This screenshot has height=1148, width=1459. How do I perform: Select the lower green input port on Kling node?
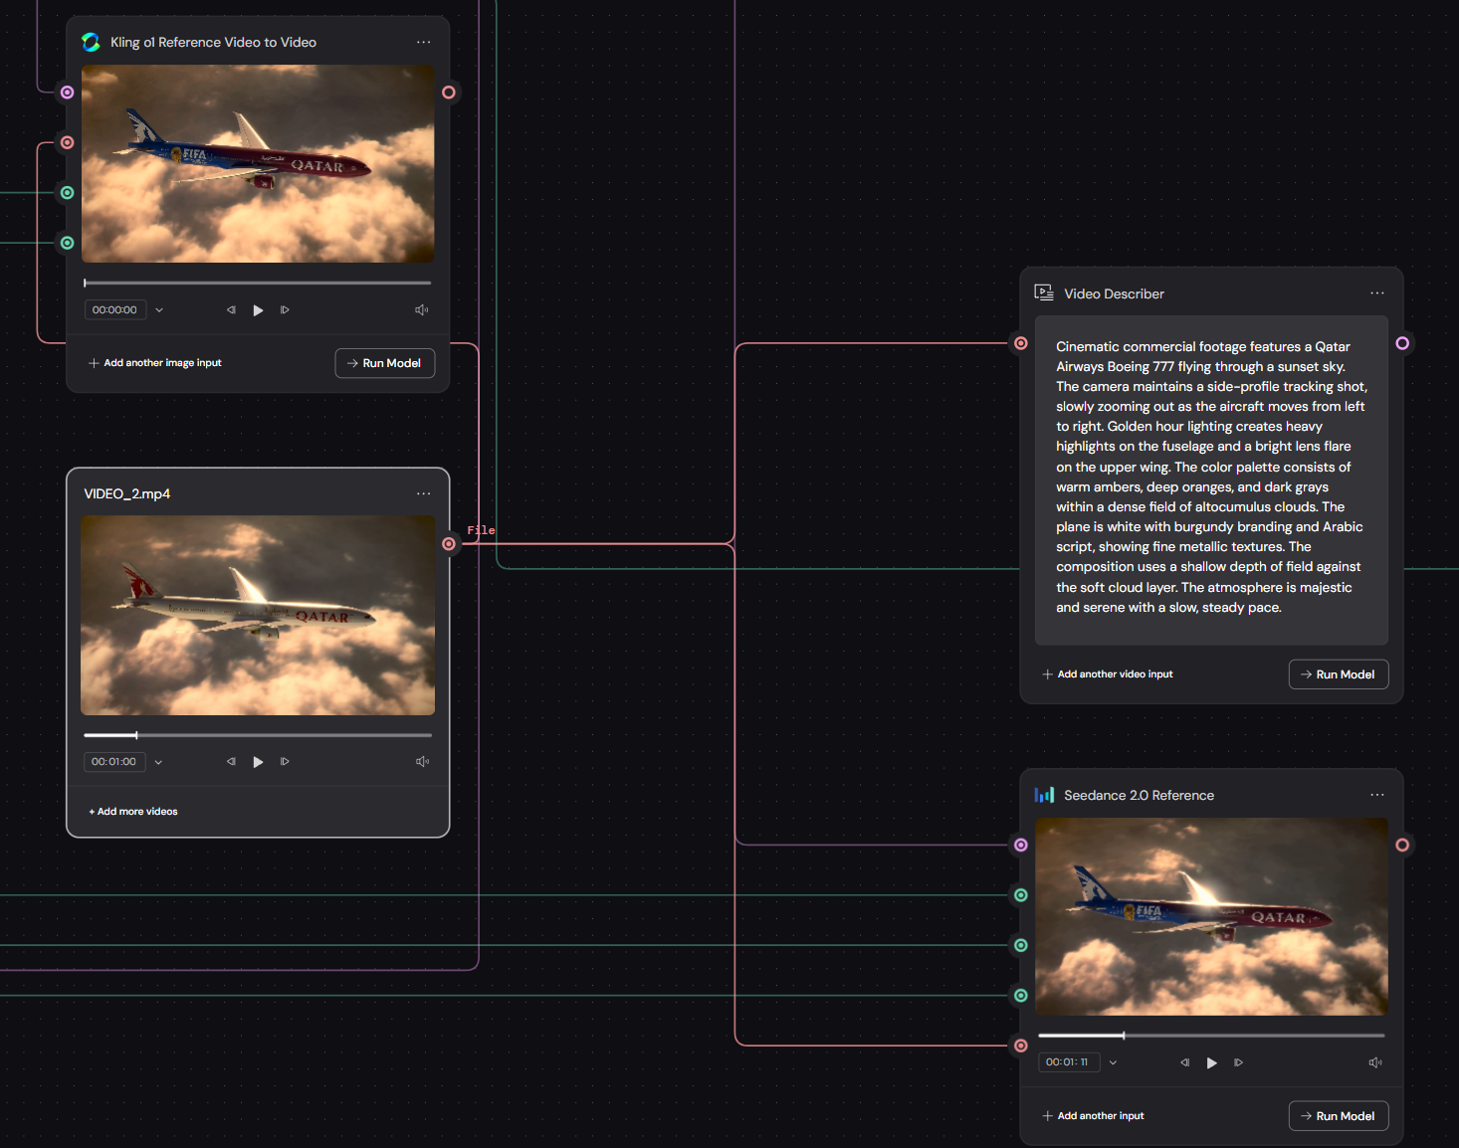click(x=67, y=243)
